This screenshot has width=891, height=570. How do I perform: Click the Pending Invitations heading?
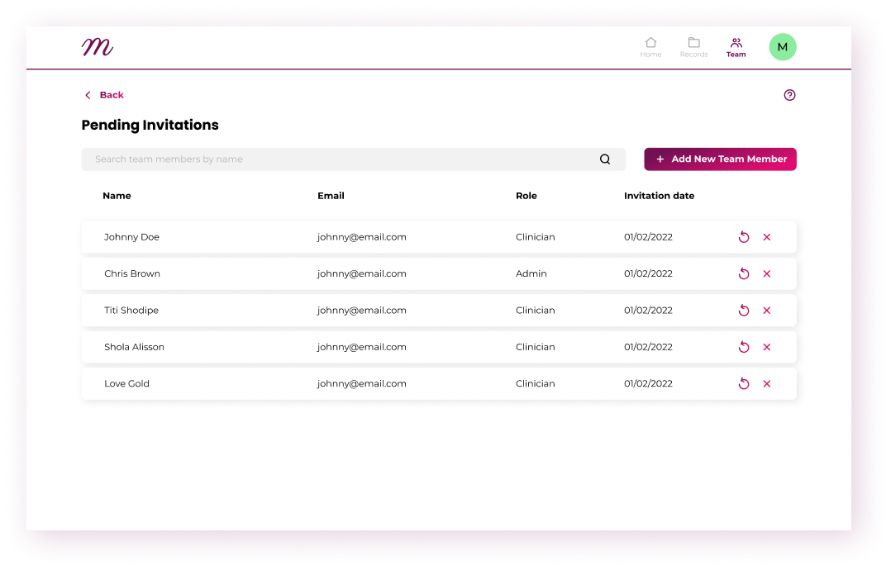click(x=150, y=125)
